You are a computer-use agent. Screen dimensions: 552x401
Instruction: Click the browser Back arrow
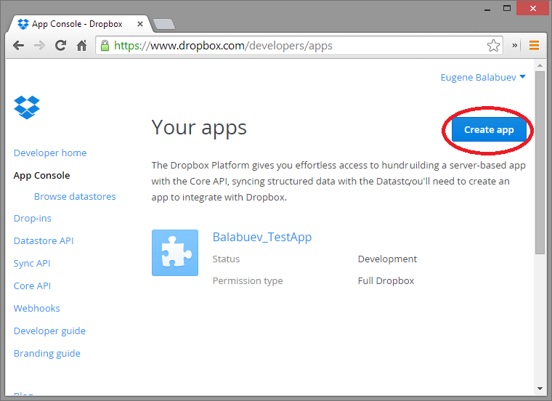[x=18, y=46]
